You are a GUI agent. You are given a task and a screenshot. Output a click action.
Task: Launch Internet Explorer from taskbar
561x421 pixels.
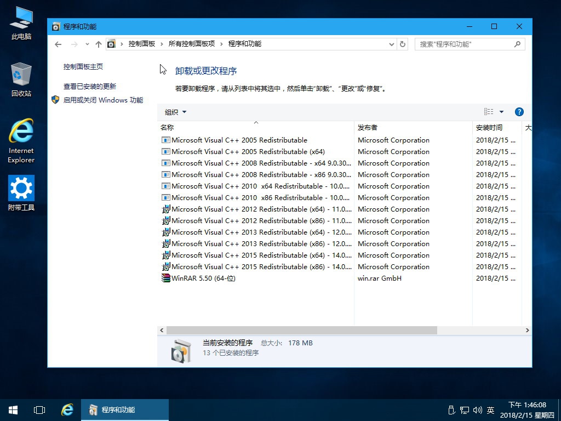coord(67,410)
